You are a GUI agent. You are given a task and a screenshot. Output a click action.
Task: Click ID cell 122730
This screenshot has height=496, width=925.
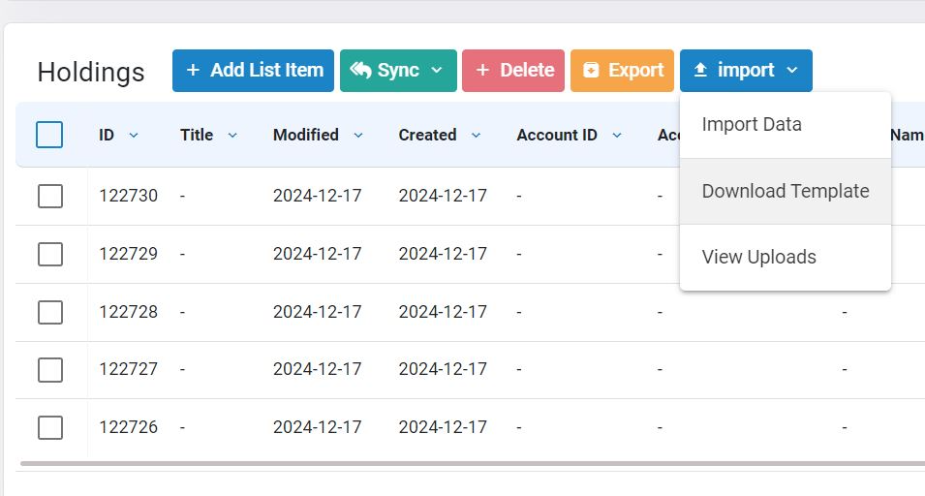[x=128, y=196]
